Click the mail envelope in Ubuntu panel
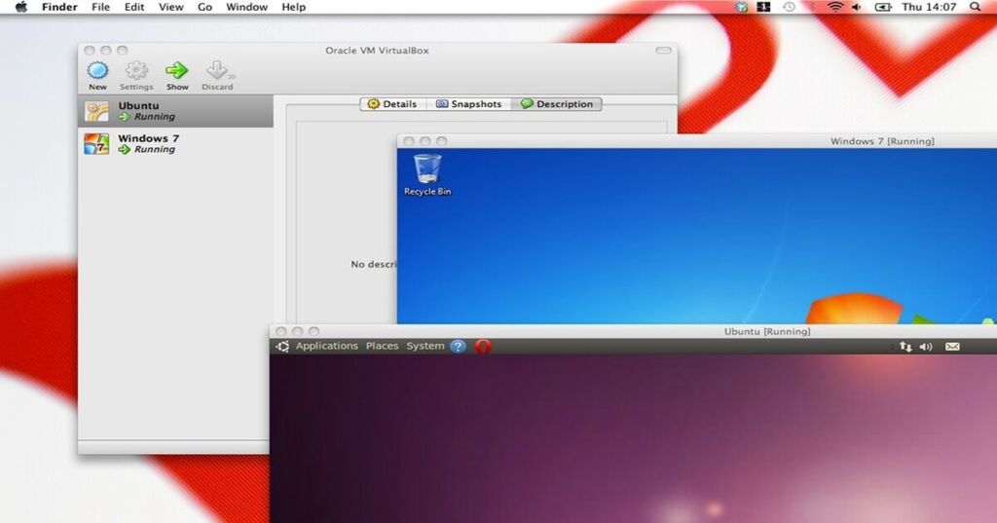997x523 pixels. pos(952,347)
